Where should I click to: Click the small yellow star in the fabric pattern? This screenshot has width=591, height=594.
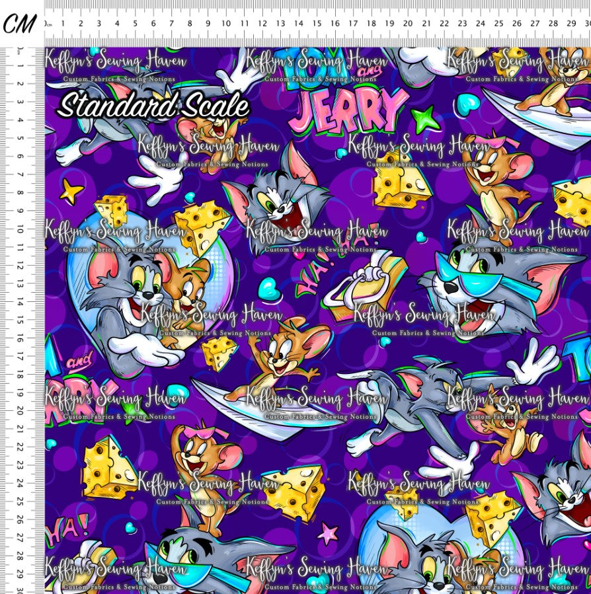point(71,191)
